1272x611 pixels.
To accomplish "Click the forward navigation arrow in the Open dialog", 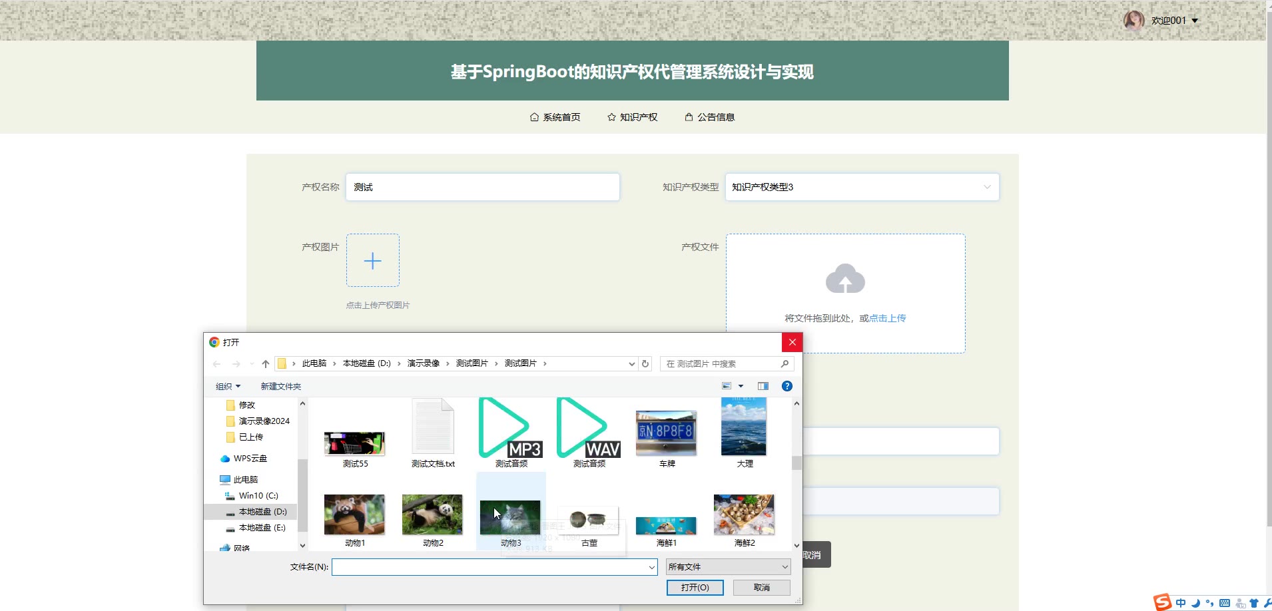I will click(x=236, y=363).
